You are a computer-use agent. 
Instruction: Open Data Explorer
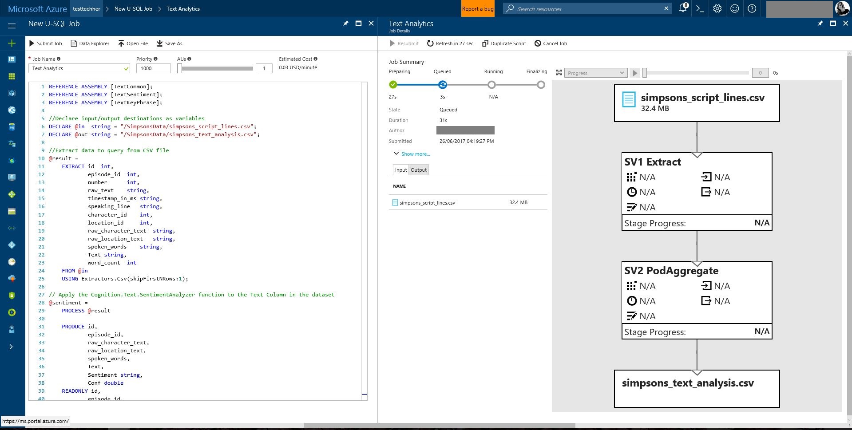pyautogui.click(x=90, y=43)
